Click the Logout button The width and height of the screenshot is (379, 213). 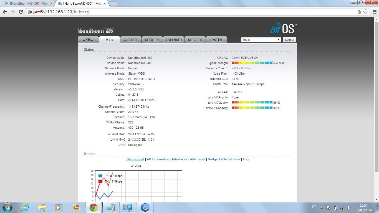pyautogui.click(x=289, y=40)
